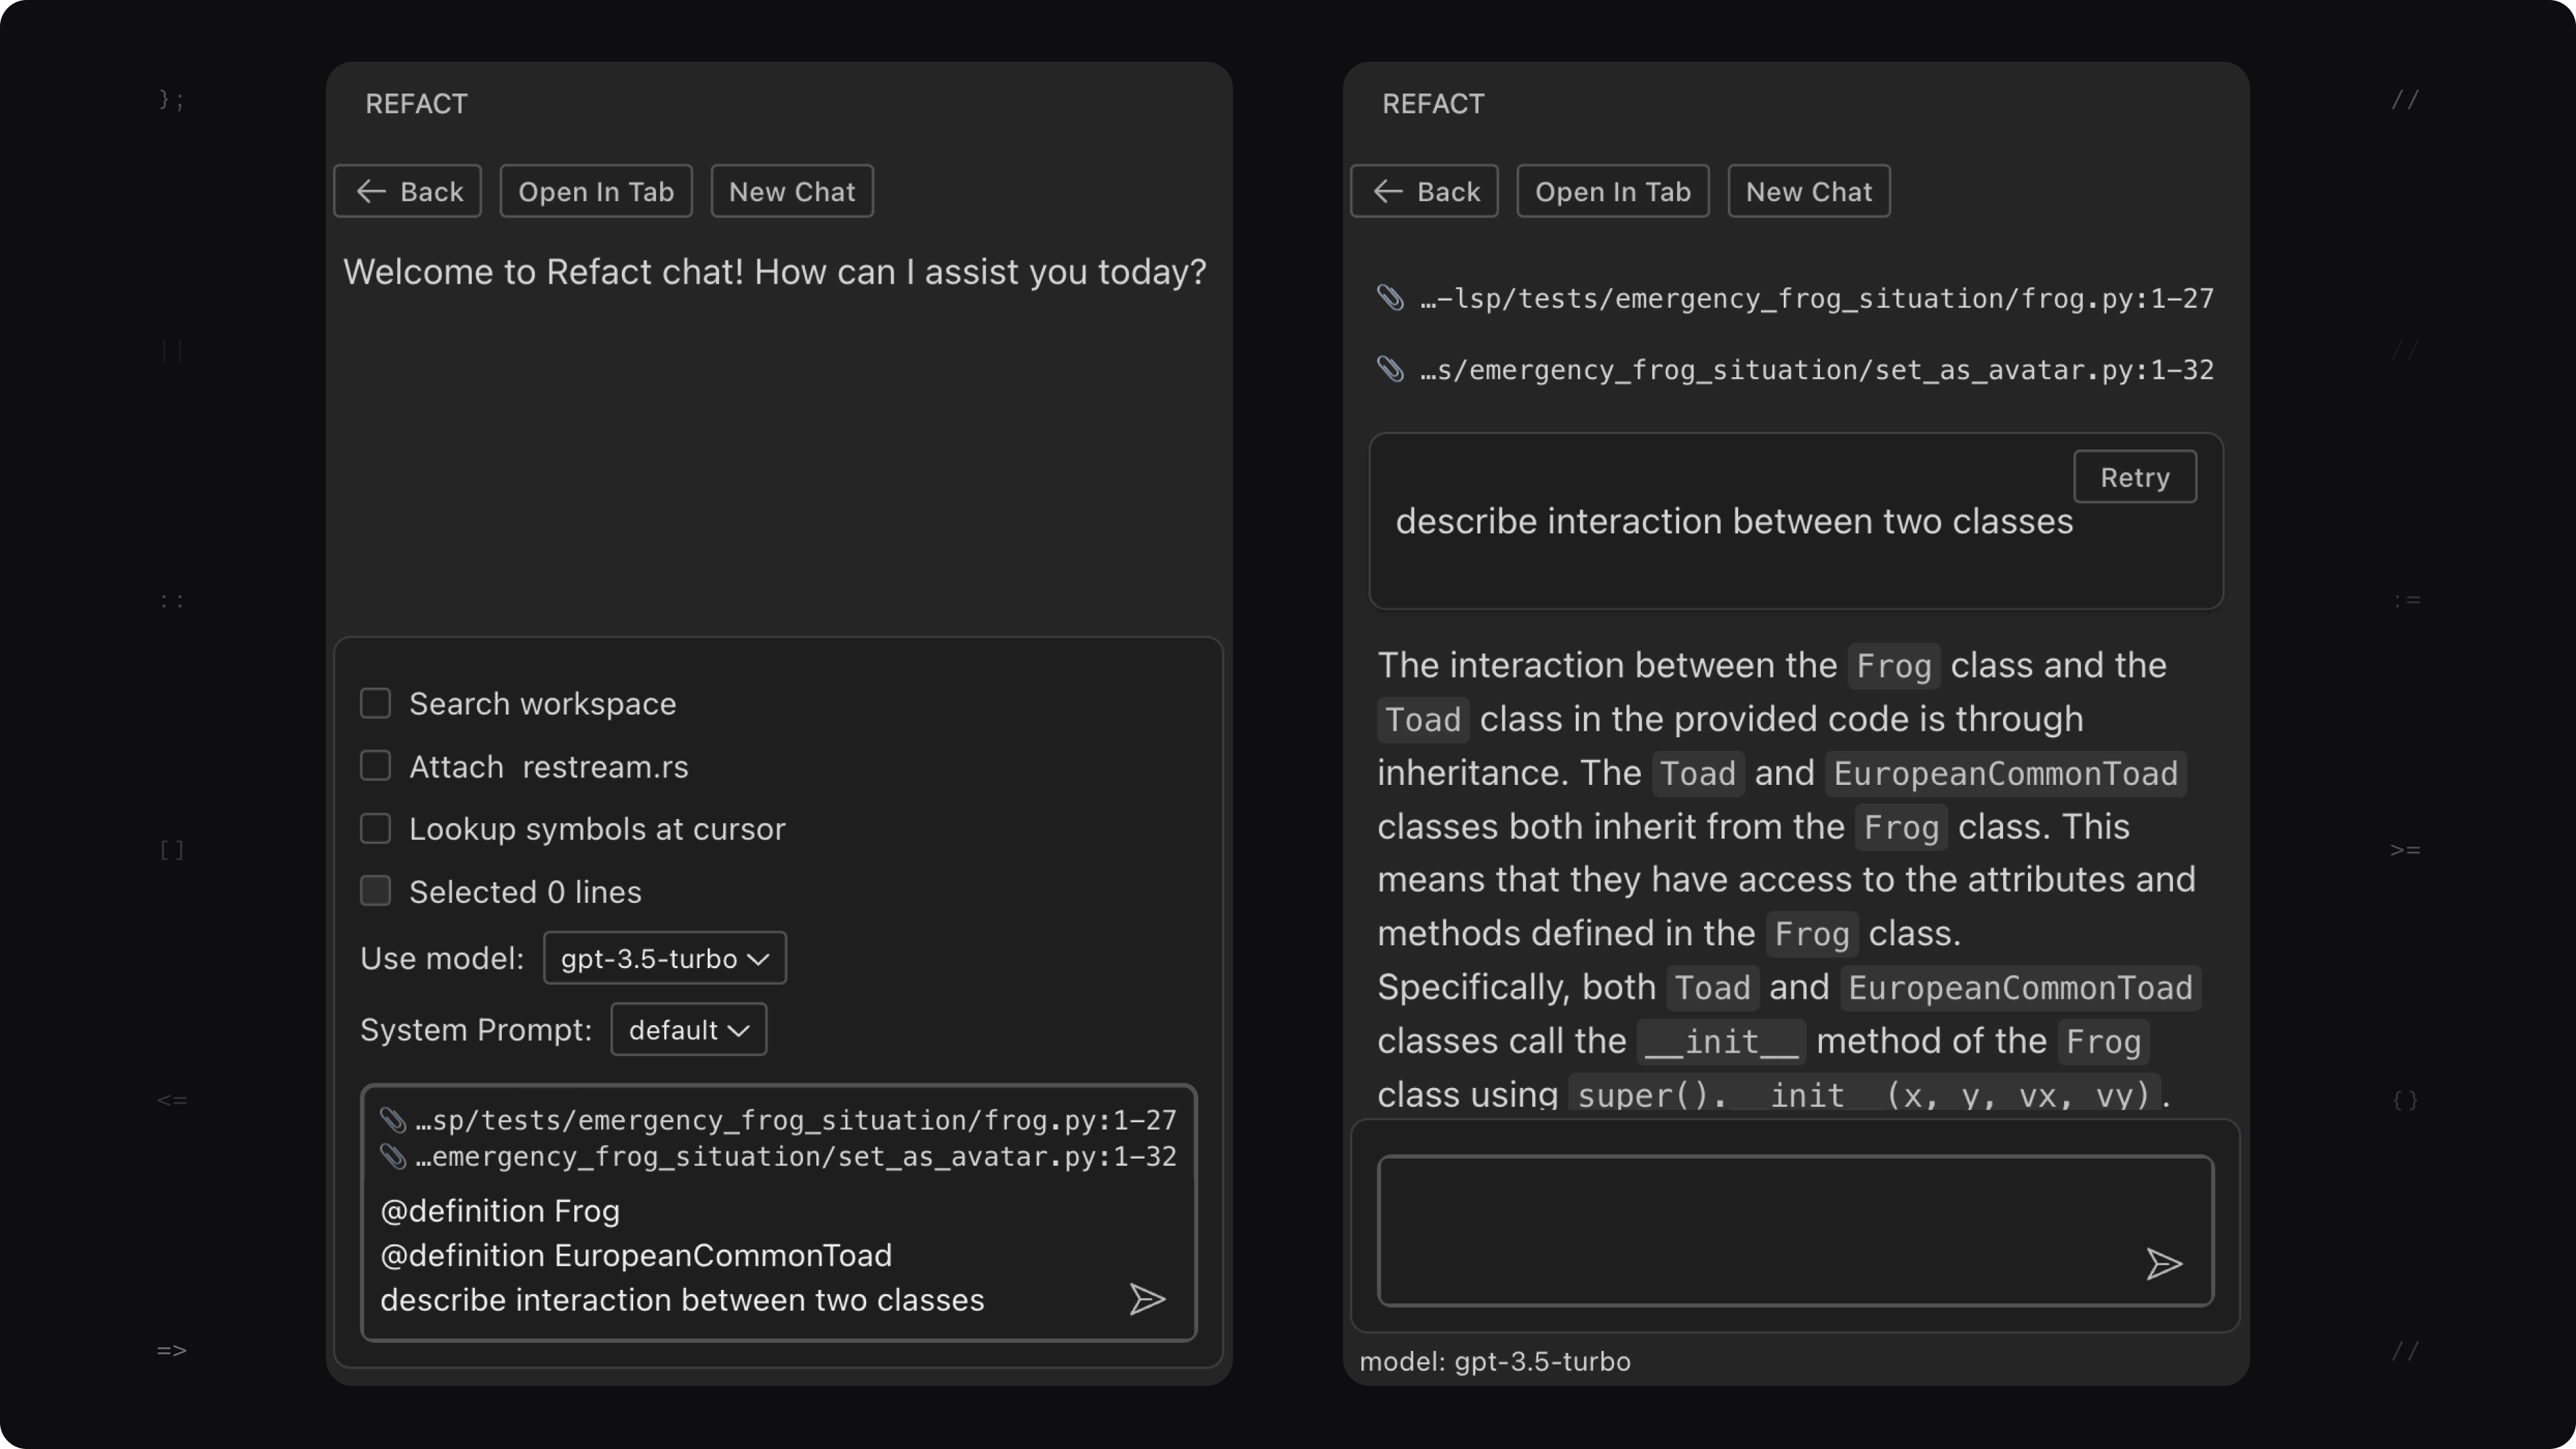The image size is (2576, 1449).
Task: Open the gpt-3.5-turbo model dropdown
Action: [664, 958]
